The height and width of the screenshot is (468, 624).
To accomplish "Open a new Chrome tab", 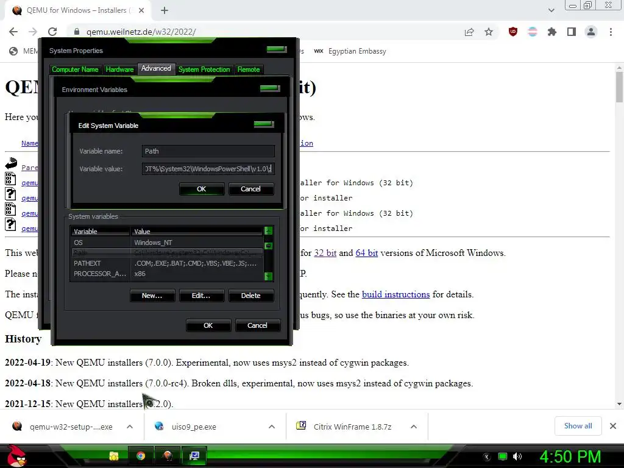I will pyautogui.click(x=165, y=10).
